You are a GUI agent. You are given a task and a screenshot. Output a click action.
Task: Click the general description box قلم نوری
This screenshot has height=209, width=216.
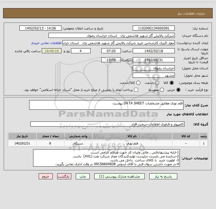click(106, 105)
